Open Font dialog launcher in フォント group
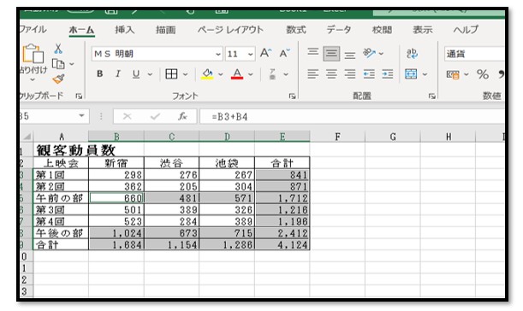The image size is (523, 311). (x=292, y=97)
